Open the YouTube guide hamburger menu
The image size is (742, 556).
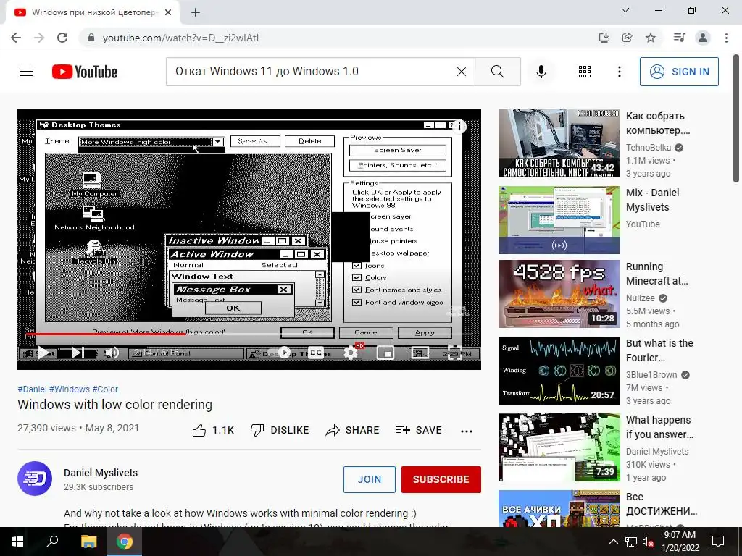pos(26,72)
